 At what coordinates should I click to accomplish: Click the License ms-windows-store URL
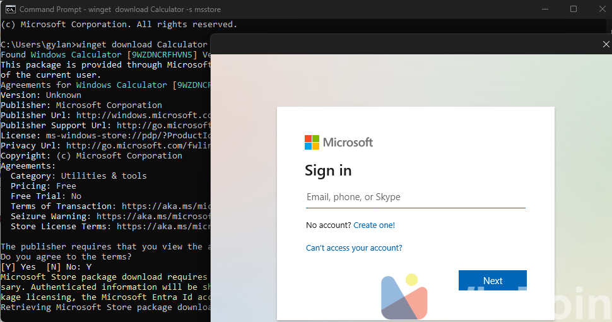[127, 136]
